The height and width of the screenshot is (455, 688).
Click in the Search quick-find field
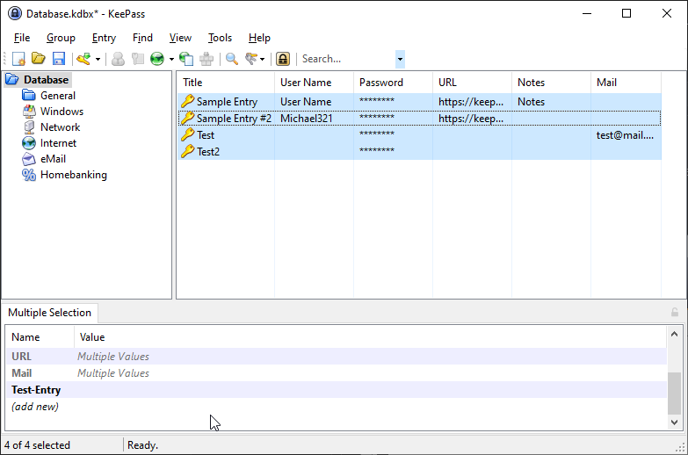point(348,59)
